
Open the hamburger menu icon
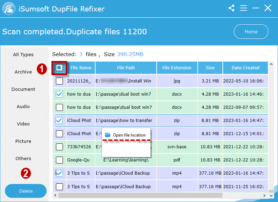244,8
